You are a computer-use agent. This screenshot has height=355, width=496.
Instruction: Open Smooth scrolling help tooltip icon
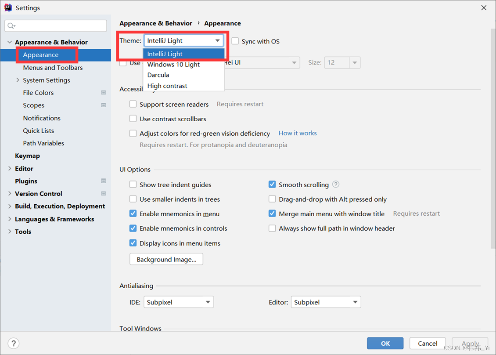tap(336, 184)
